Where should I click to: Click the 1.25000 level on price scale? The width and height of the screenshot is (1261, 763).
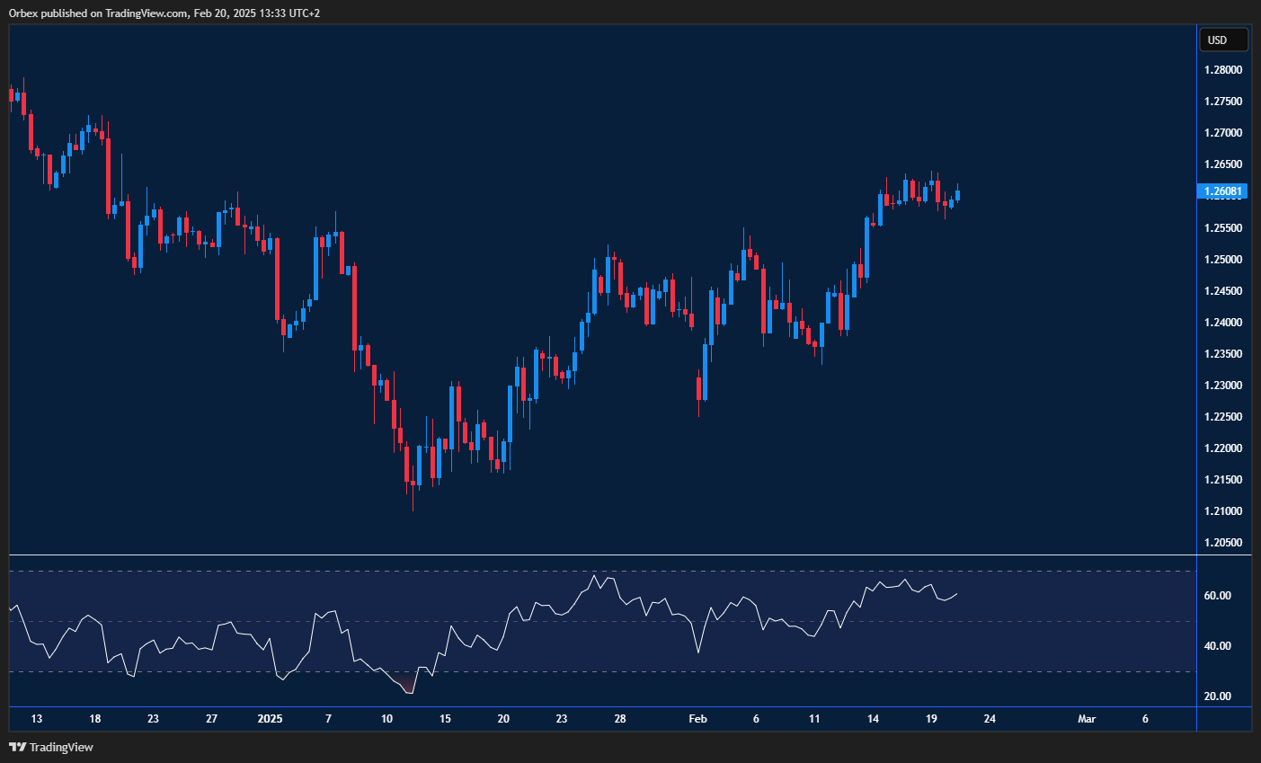[1222, 260]
